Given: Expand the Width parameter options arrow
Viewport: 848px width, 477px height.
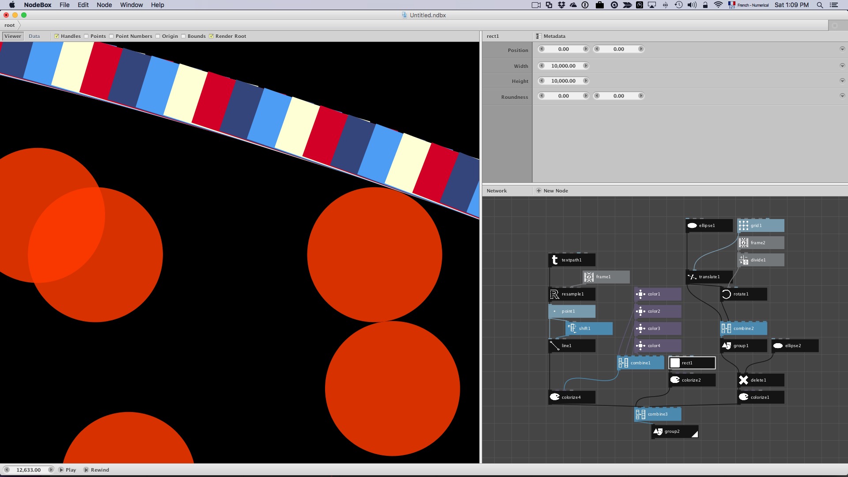Looking at the screenshot, I should coord(842,66).
